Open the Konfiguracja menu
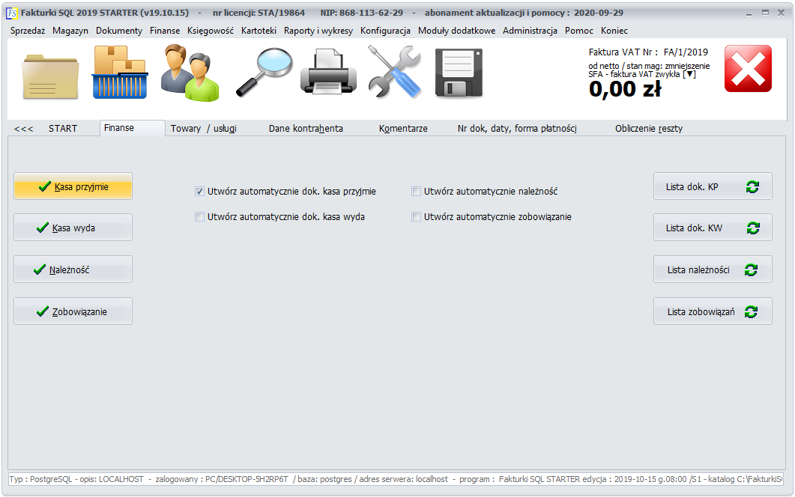Viewport: 795px width, 497px height. click(x=385, y=31)
